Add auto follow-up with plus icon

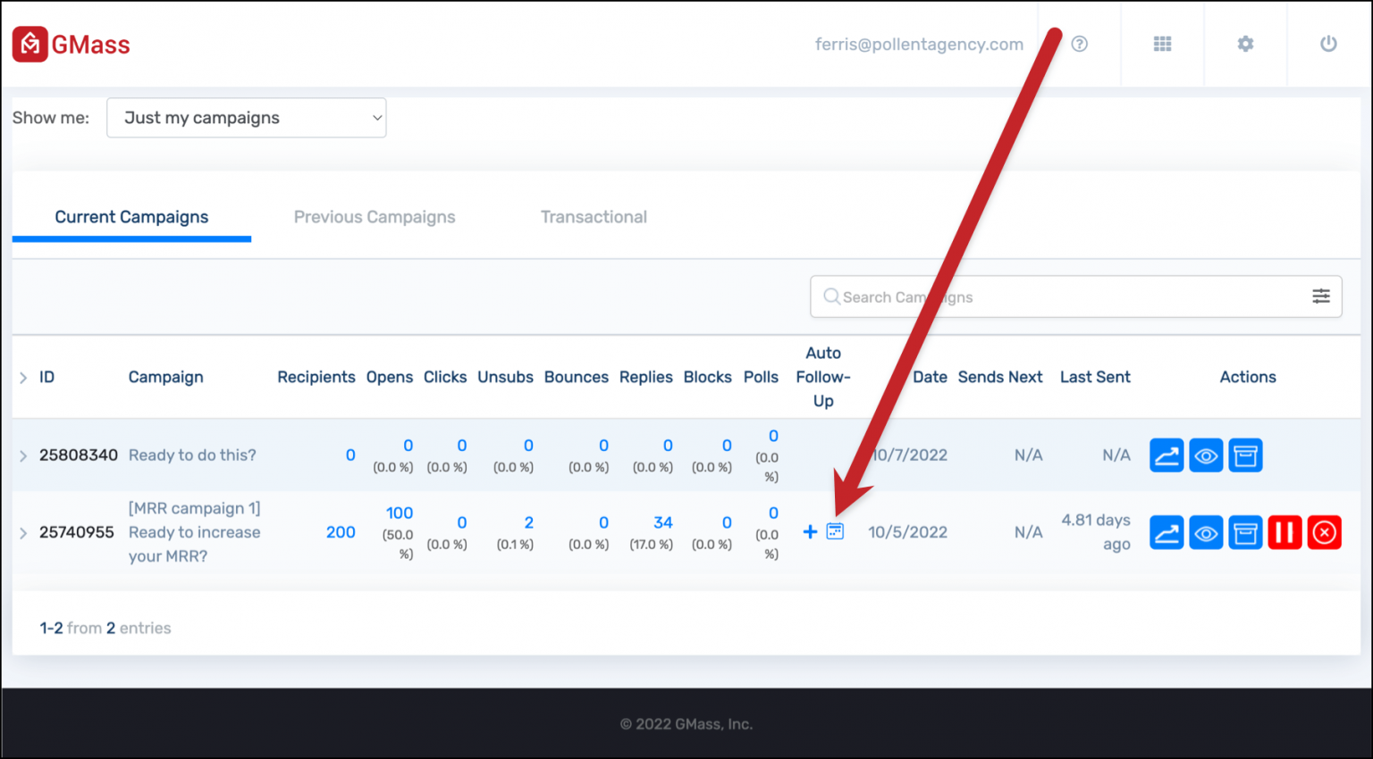pyautogui.click(x=810, y=532)
